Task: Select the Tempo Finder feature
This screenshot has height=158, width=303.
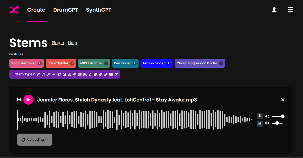Action: [x=157, y=63]
